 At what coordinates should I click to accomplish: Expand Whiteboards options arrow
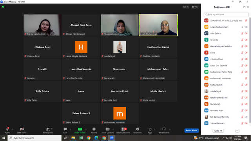click(x=170, y=129)
